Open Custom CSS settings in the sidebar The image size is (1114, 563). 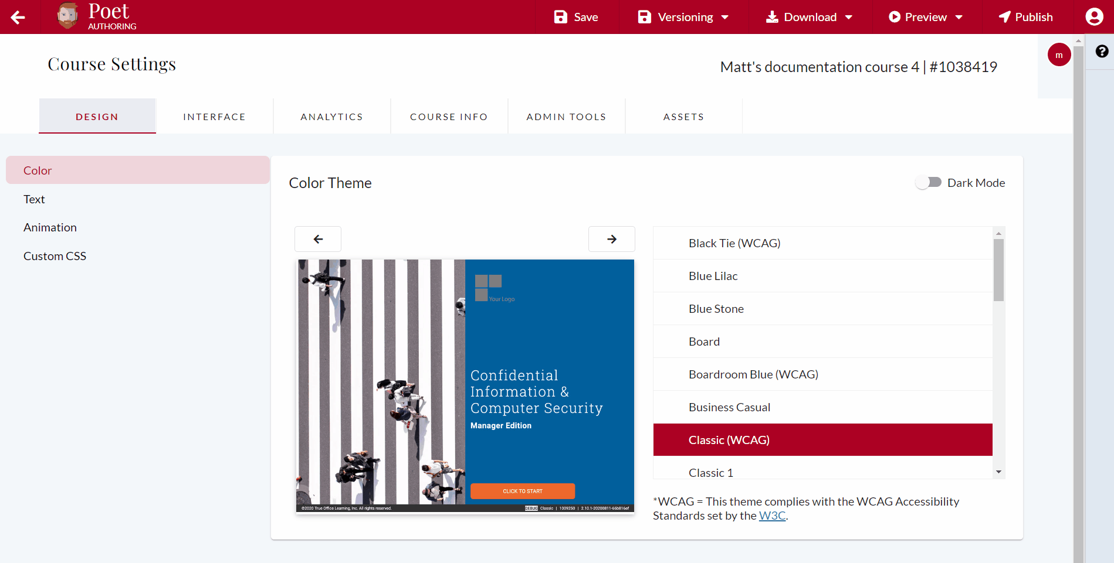click(55, 255)
